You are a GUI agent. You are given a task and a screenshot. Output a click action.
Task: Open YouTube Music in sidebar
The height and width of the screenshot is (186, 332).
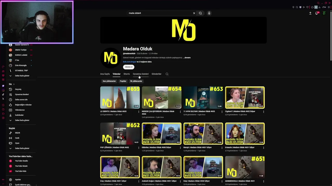21,166
